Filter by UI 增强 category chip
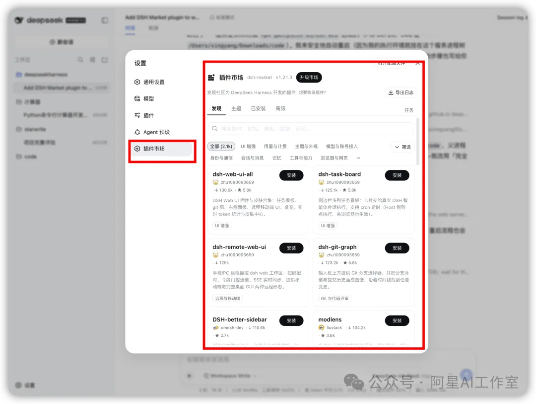The image size is (536, 404). pos(248,147)
